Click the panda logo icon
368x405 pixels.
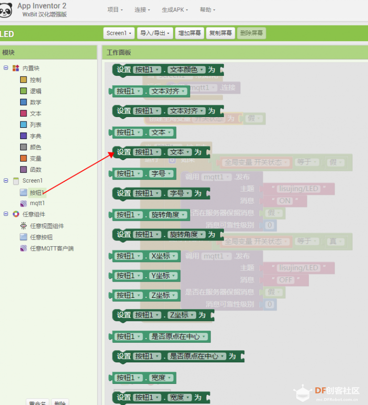6,10
